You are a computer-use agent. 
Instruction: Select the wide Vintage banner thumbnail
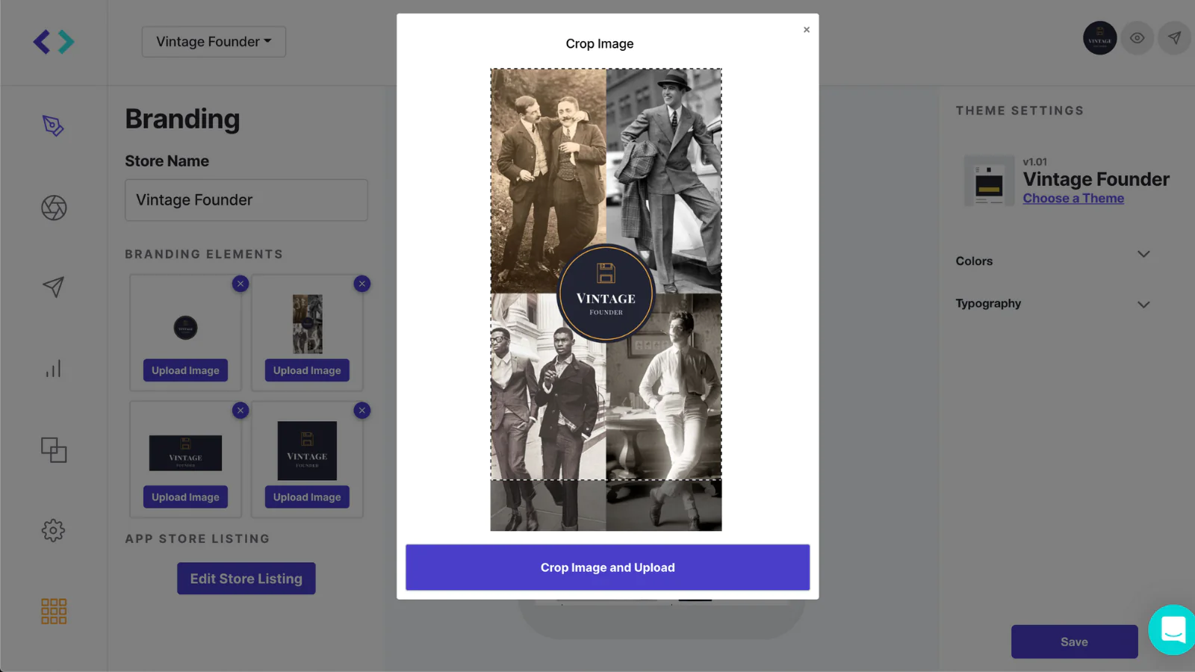[185, 453]
